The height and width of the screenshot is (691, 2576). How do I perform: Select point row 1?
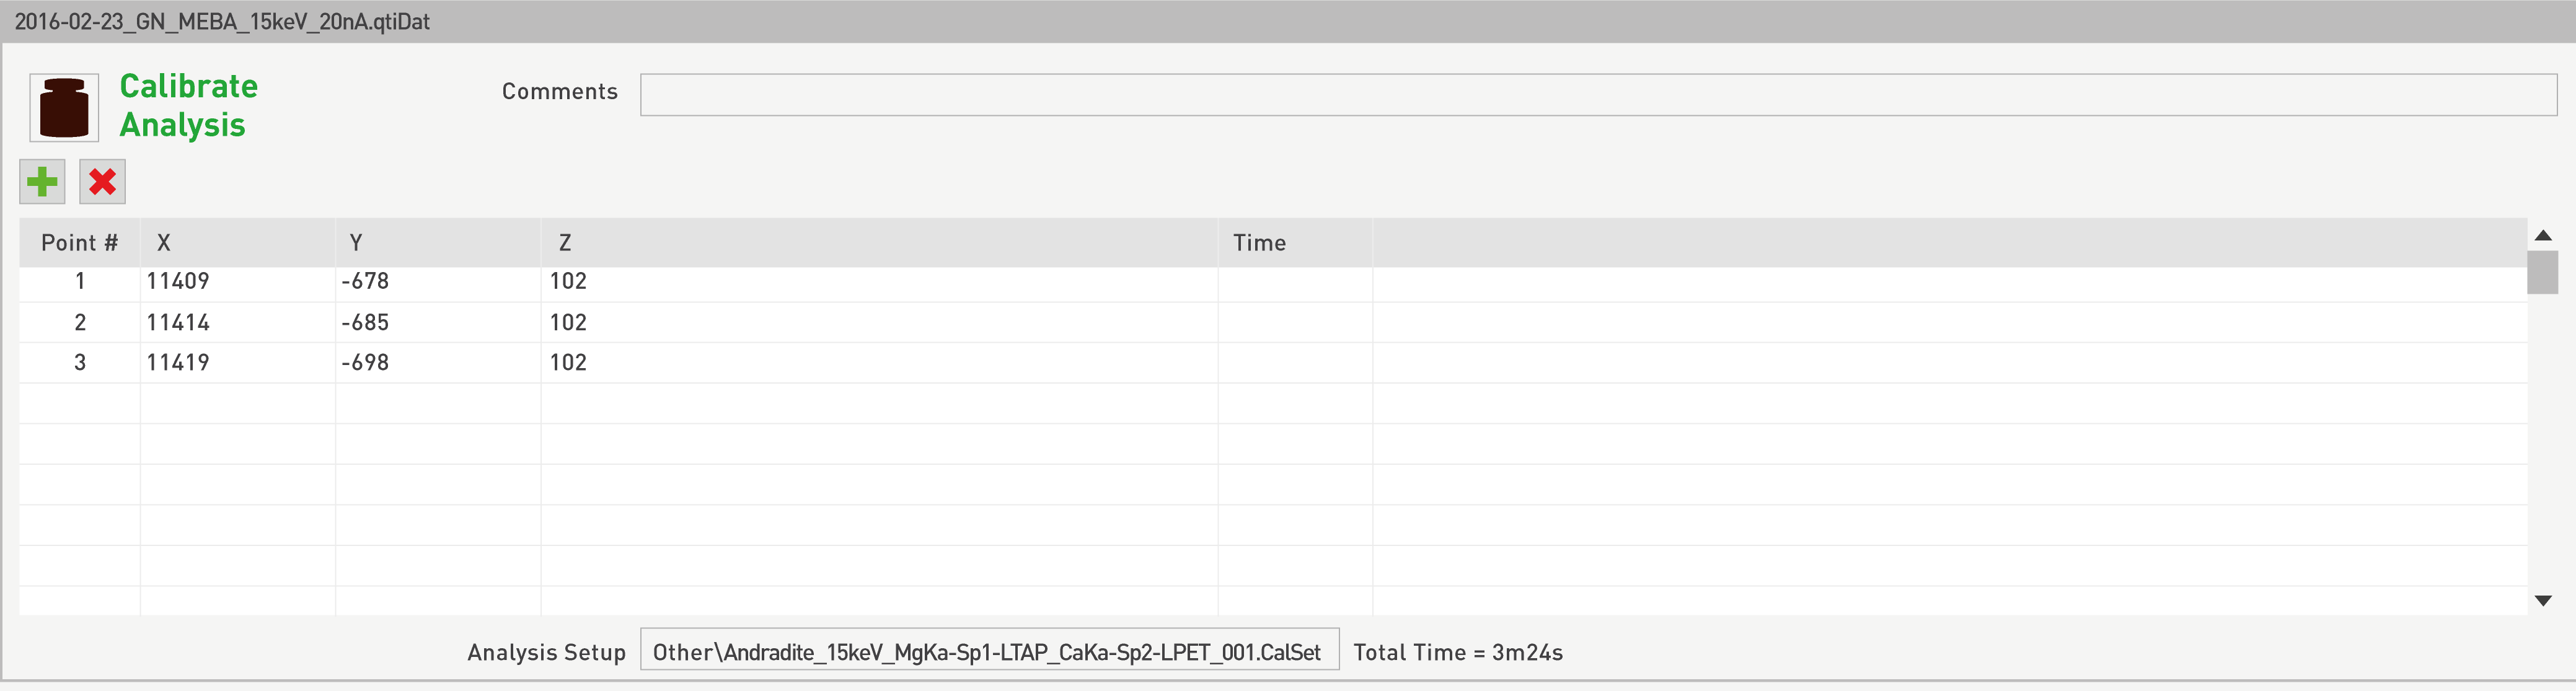(x=80, y=282)
